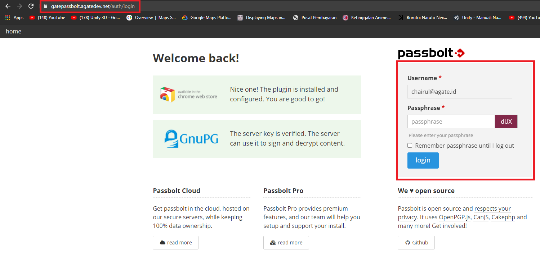This screenshot has height=257, width=540.
Task: Open the Apps grid bookmark
Action: pyautogui.click(x=14, y=18)
